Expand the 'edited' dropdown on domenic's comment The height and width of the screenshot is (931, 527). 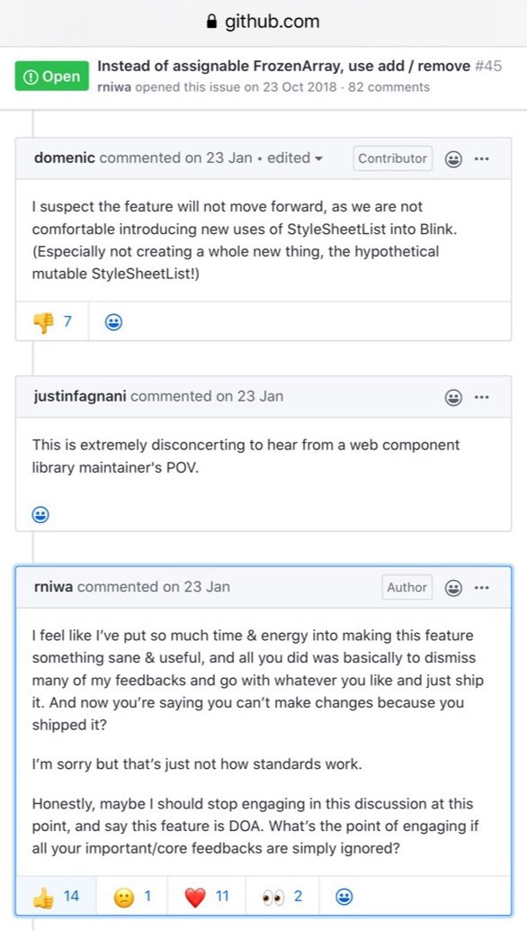[x=295, y=158]
